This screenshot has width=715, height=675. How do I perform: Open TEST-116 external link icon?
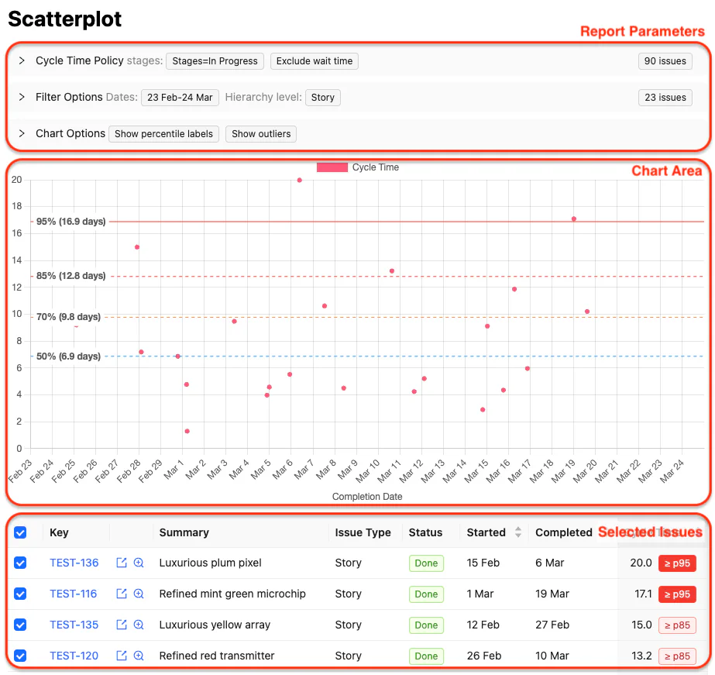[x=122, y=594]
